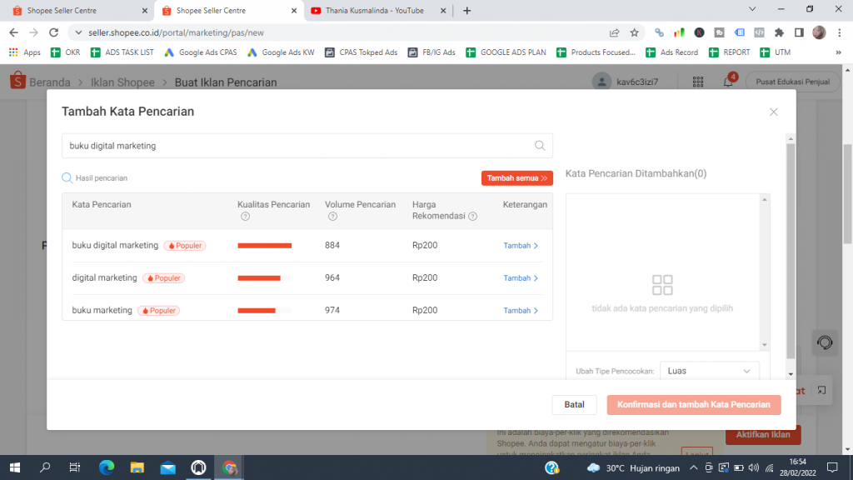Expand the Luas match type dropdown
Viewport: 853px width, 480px height.
709,371
